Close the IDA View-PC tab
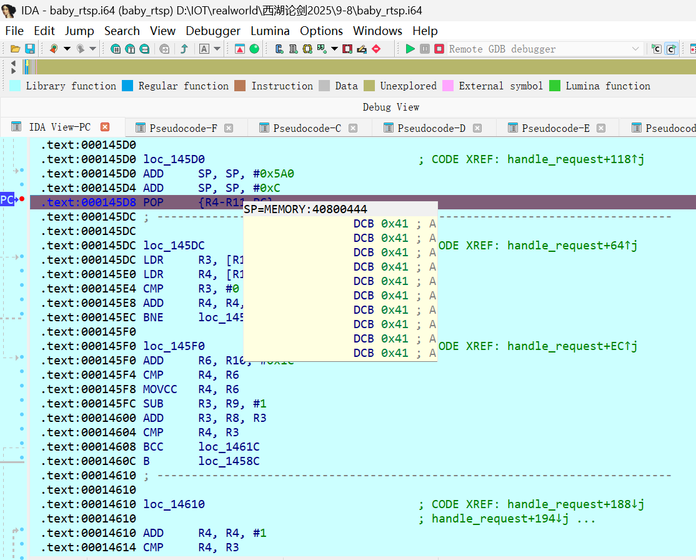696x560 pixels. click(x=105, y=127)
